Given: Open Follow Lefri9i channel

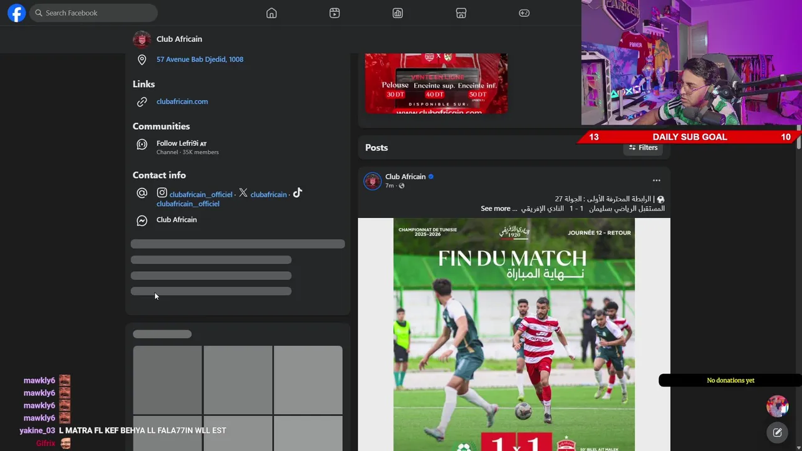Looking at the screenshot, I should point(182,143).
